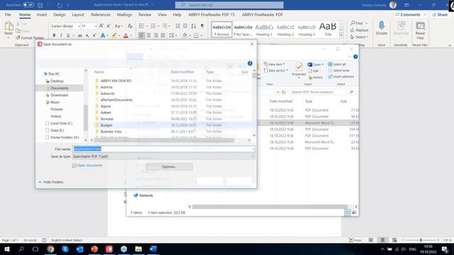
Task: Click the Center alignment icon
Action: tap(148, 35)
